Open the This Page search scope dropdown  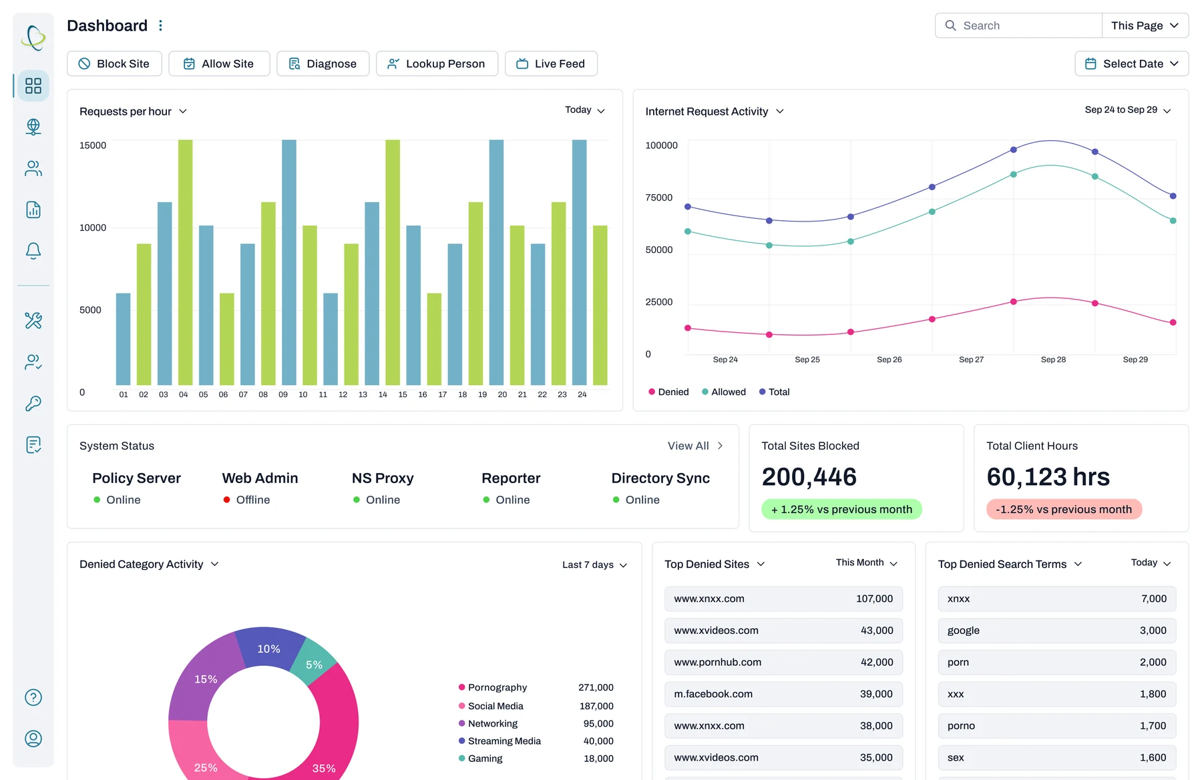tap(1145, 25)
